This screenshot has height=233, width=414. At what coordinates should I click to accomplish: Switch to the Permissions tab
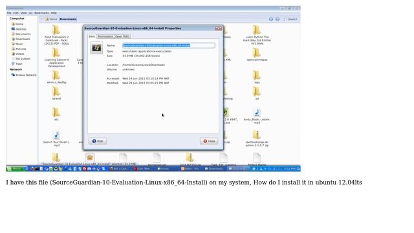105,36
